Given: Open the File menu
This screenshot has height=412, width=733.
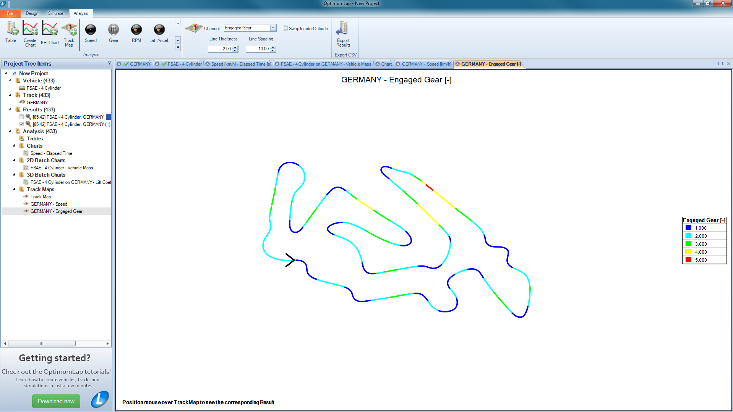Looking at the screenshot, I should tap(10, 13).
